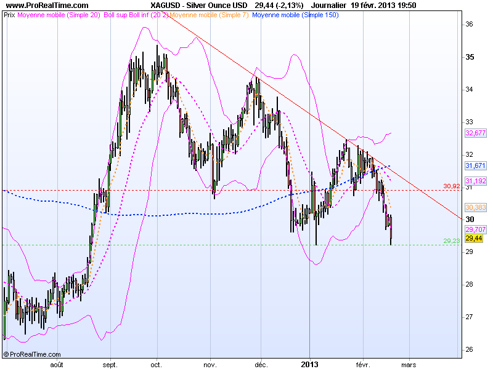Select Boll sup Boll inf legend entry
The width and height of the screenshot is (493, 369).
click(x=136, y=15)
